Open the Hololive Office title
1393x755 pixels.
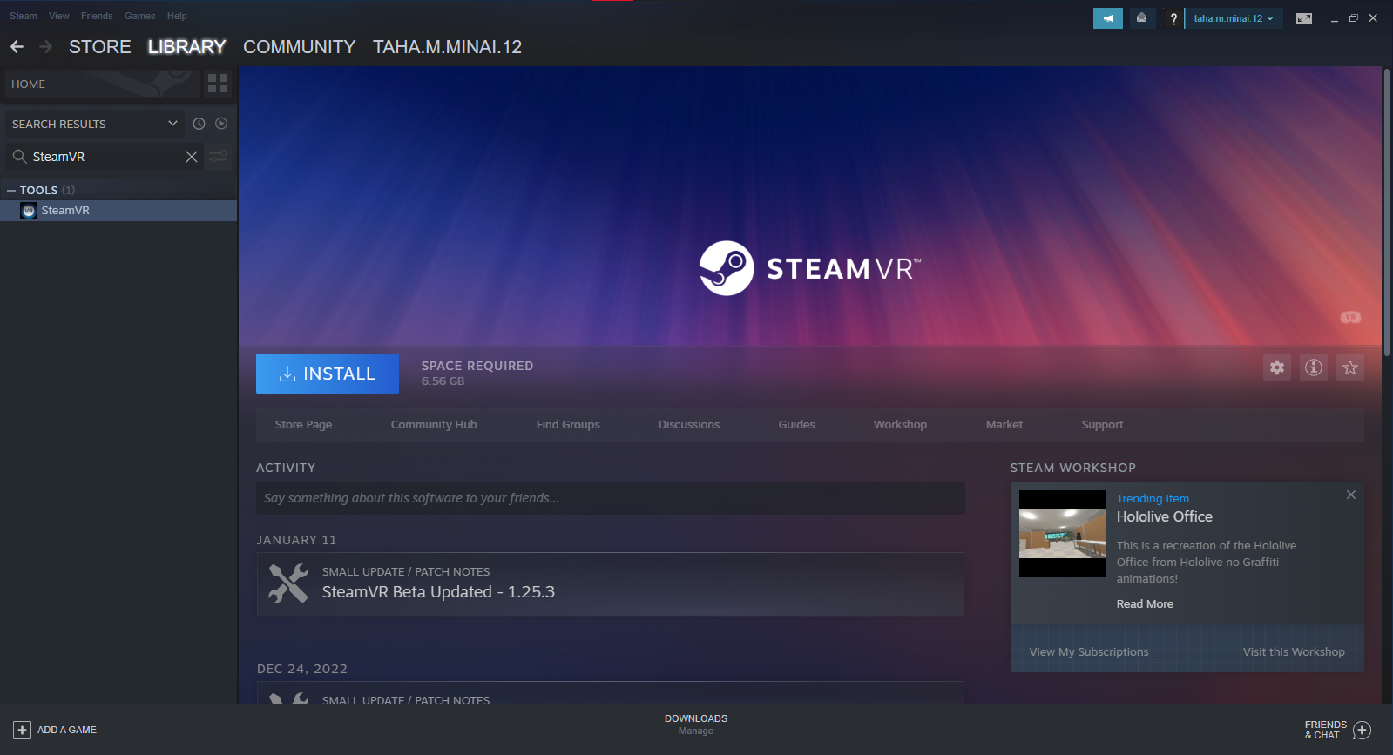coord(1165,516)
